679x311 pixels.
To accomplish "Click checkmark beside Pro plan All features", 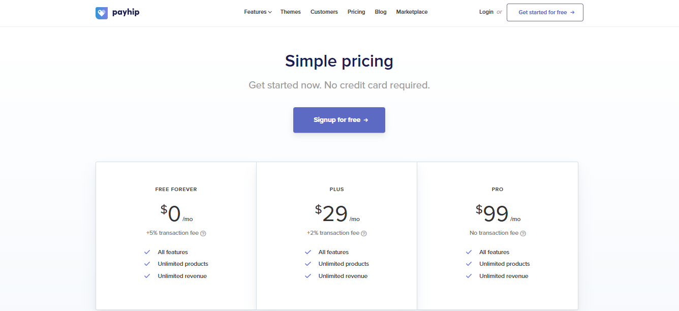I will (469, 252).
